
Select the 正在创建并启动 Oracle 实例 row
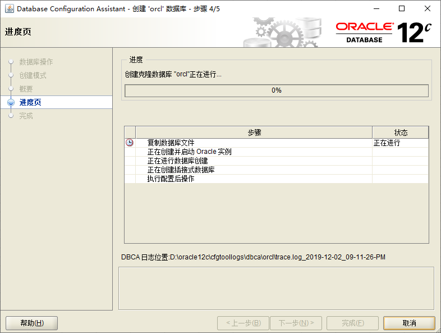189,152
